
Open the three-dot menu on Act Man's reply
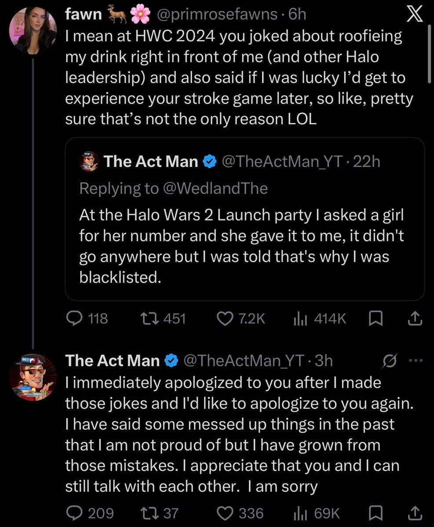(x=416, y=361)
